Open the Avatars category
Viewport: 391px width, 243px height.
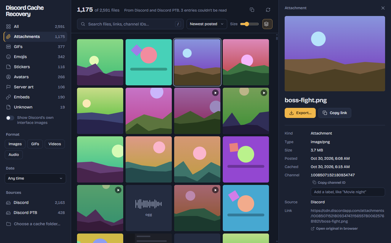tap(36, 77)
